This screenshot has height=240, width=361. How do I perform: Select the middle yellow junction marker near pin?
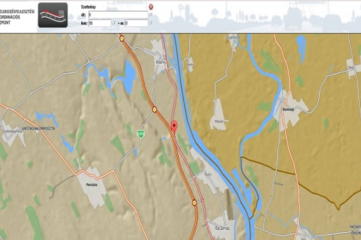155,109
